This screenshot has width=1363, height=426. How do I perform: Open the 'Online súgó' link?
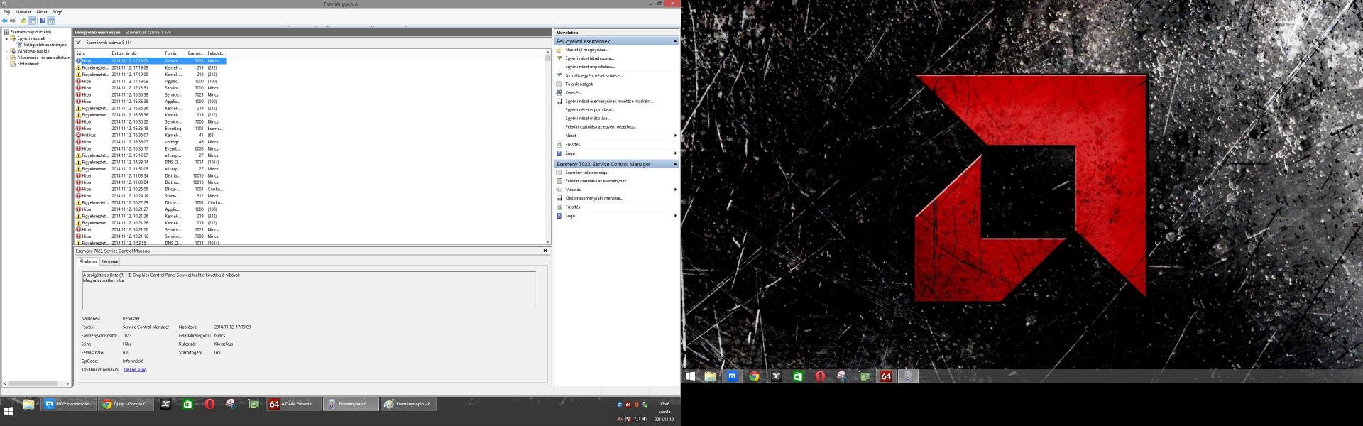(135, 370)
